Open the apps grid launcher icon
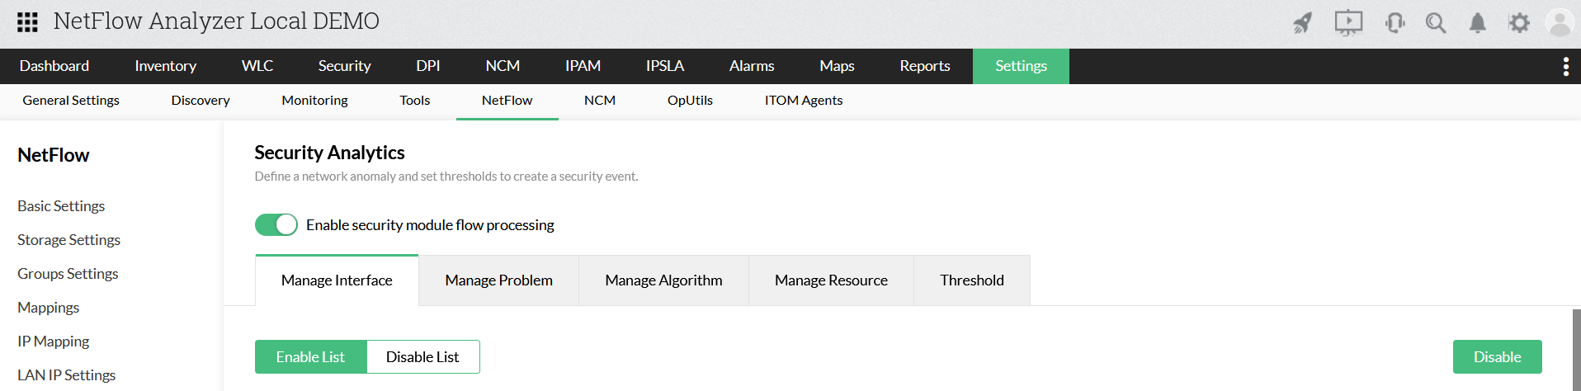The width and height of the screenshot is (1581, 391). [27, 22]
